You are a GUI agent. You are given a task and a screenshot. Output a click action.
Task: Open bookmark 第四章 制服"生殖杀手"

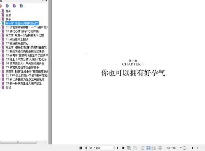click(27, 71)
